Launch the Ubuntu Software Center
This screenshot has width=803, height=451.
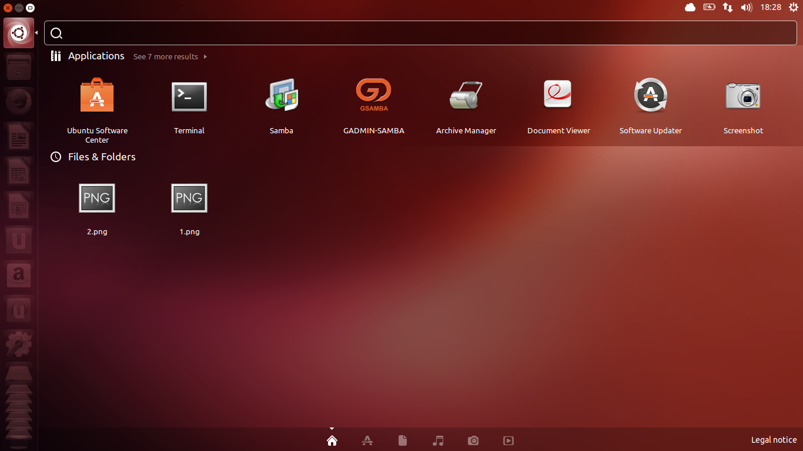(96, 95)
